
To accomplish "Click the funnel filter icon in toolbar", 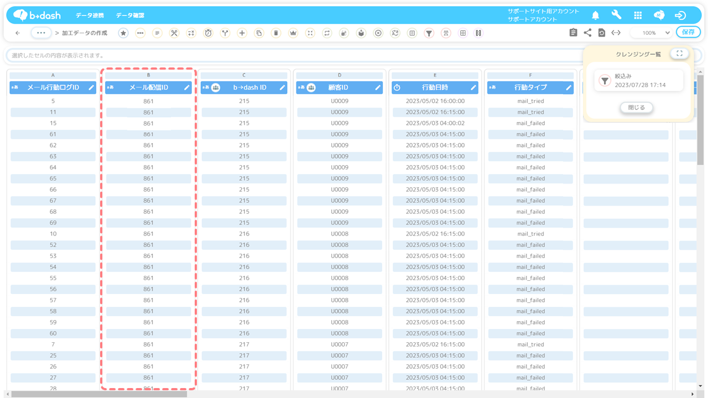I will [429, 33].
